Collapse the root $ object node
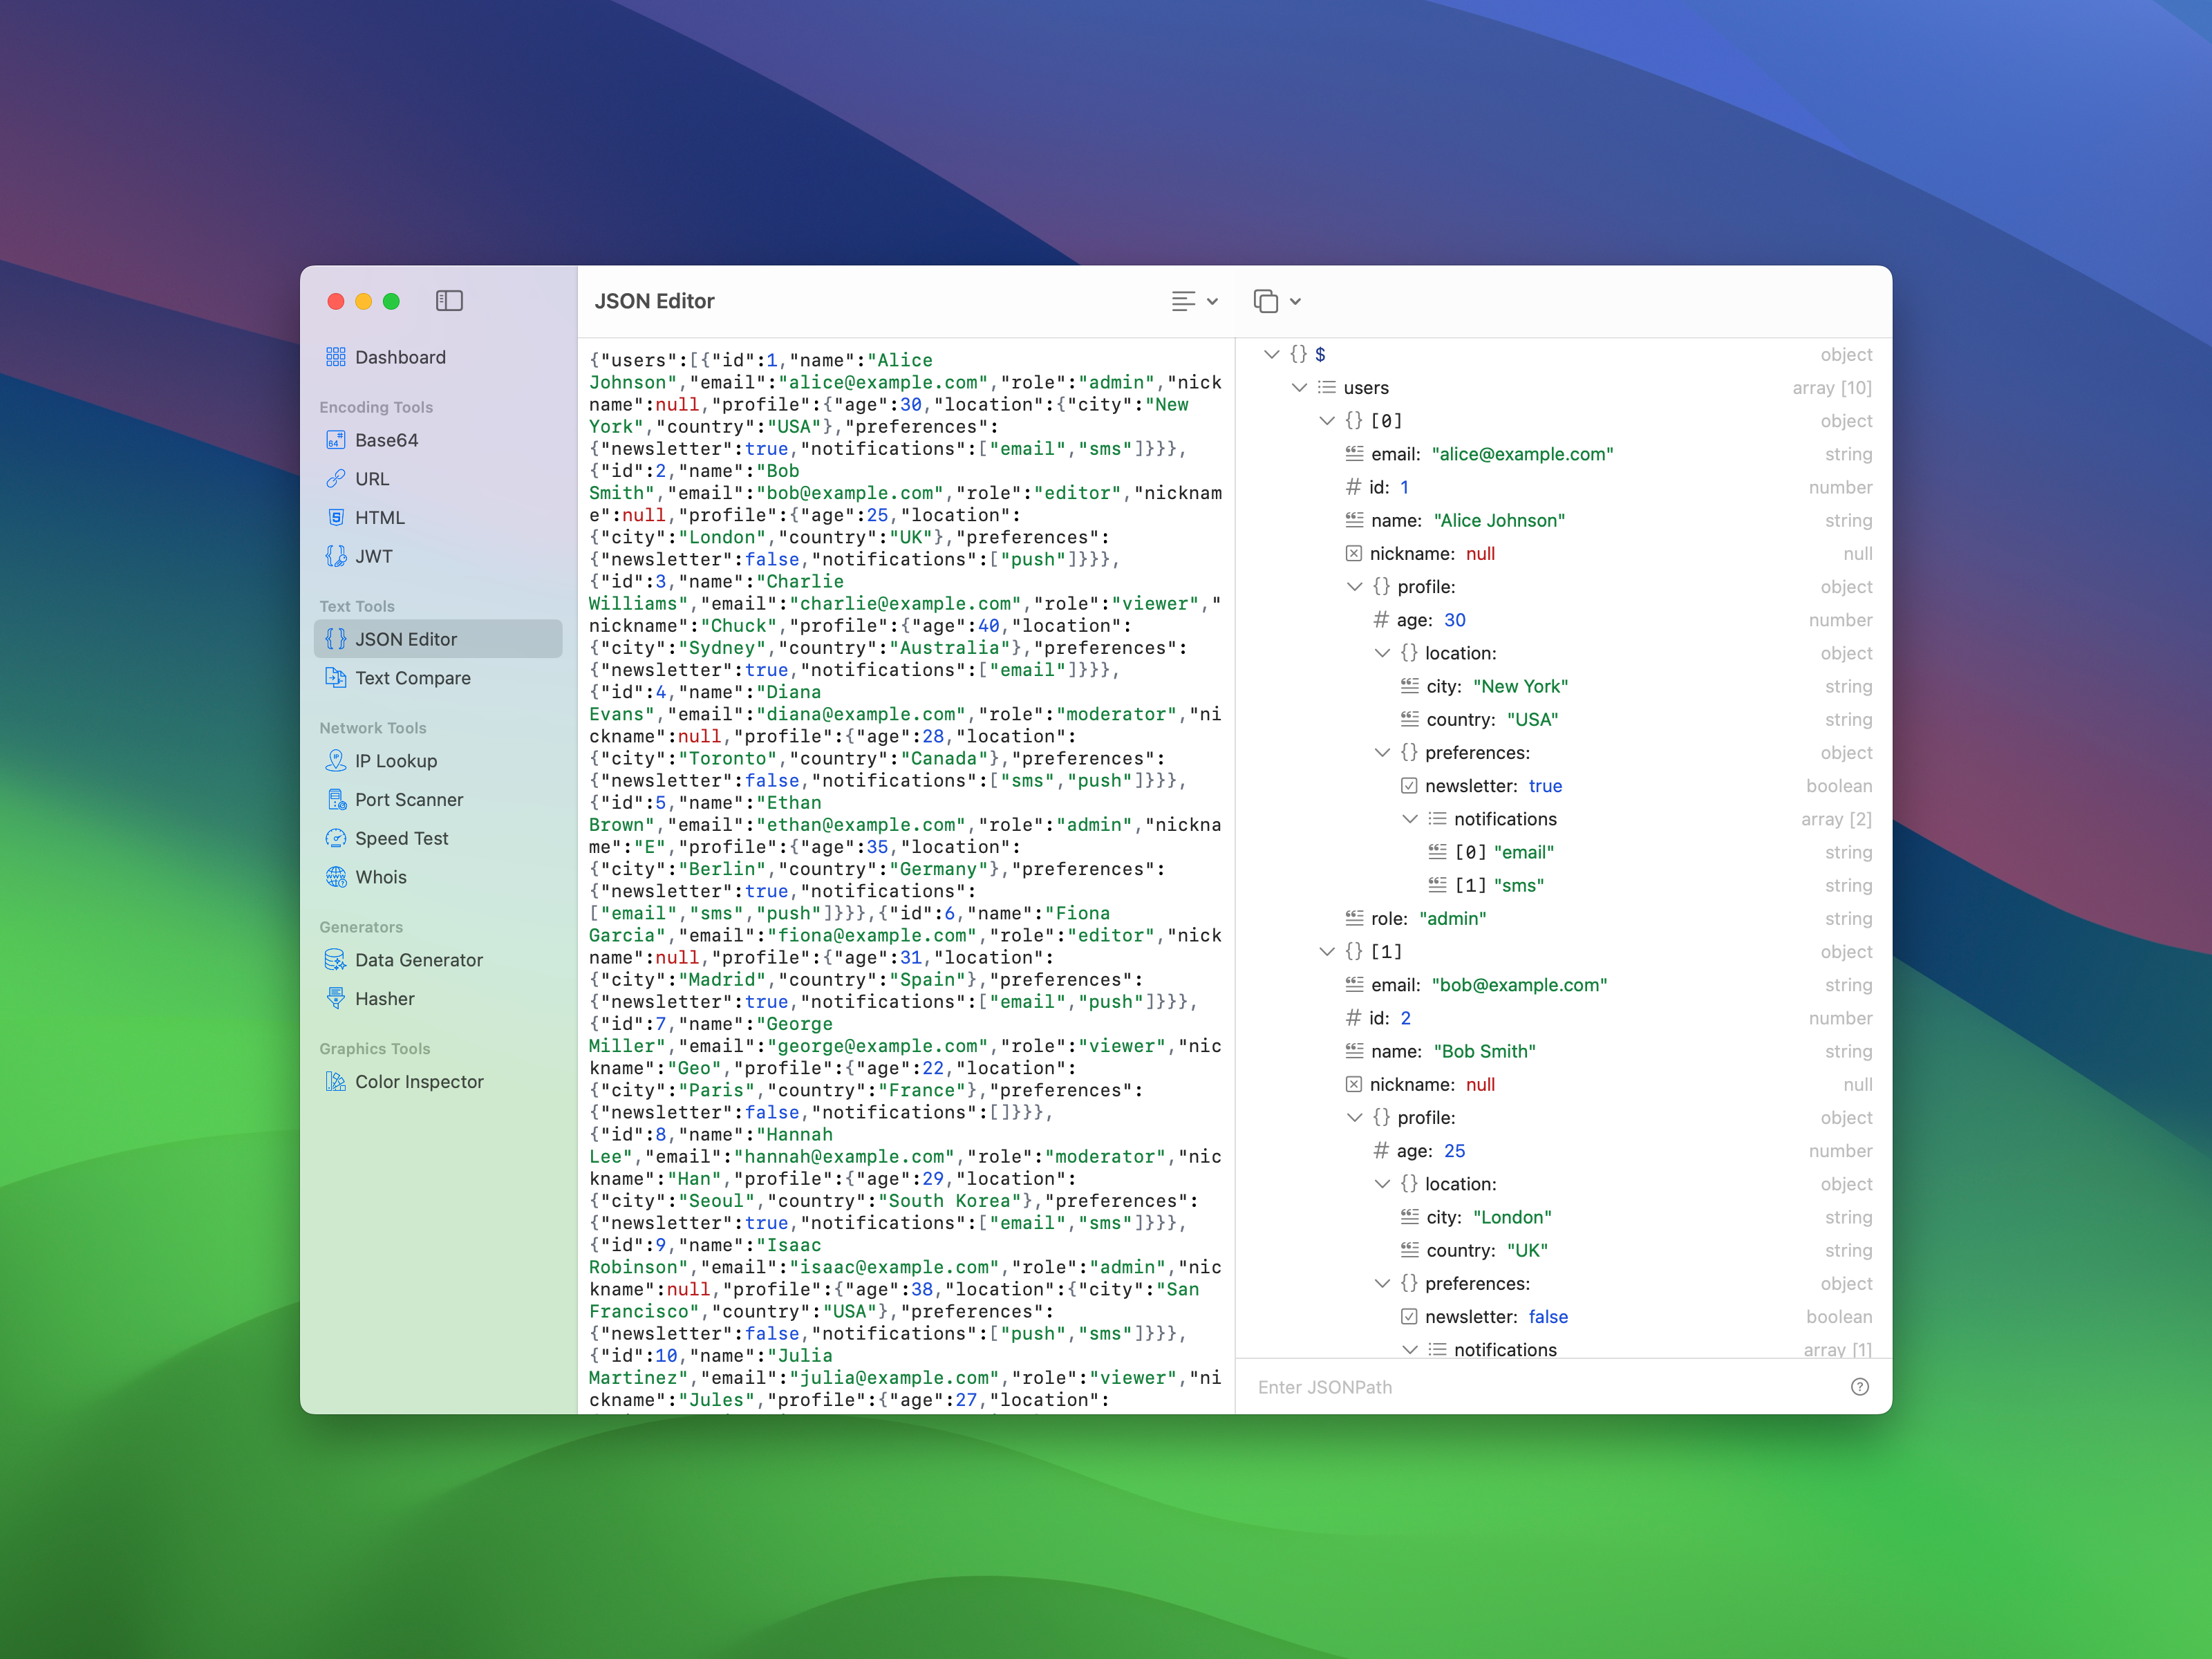Image resolution: width=2212 pixels, height=1659 pixels. pyautogui.click(x=1272, y=355)
